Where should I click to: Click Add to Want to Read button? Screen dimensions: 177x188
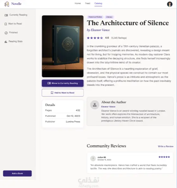coord(63,93)
